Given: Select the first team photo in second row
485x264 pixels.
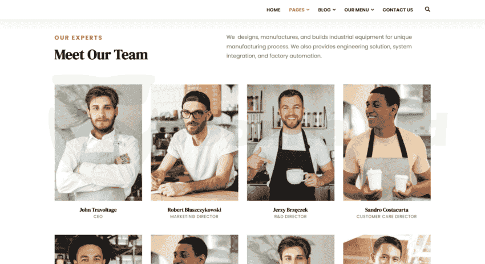Looking at the screenshot, I should 98,249.
